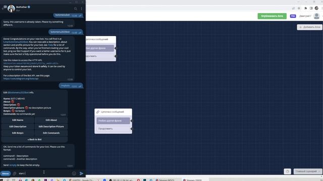Click upper block Любая другая фраза connector

116,48
